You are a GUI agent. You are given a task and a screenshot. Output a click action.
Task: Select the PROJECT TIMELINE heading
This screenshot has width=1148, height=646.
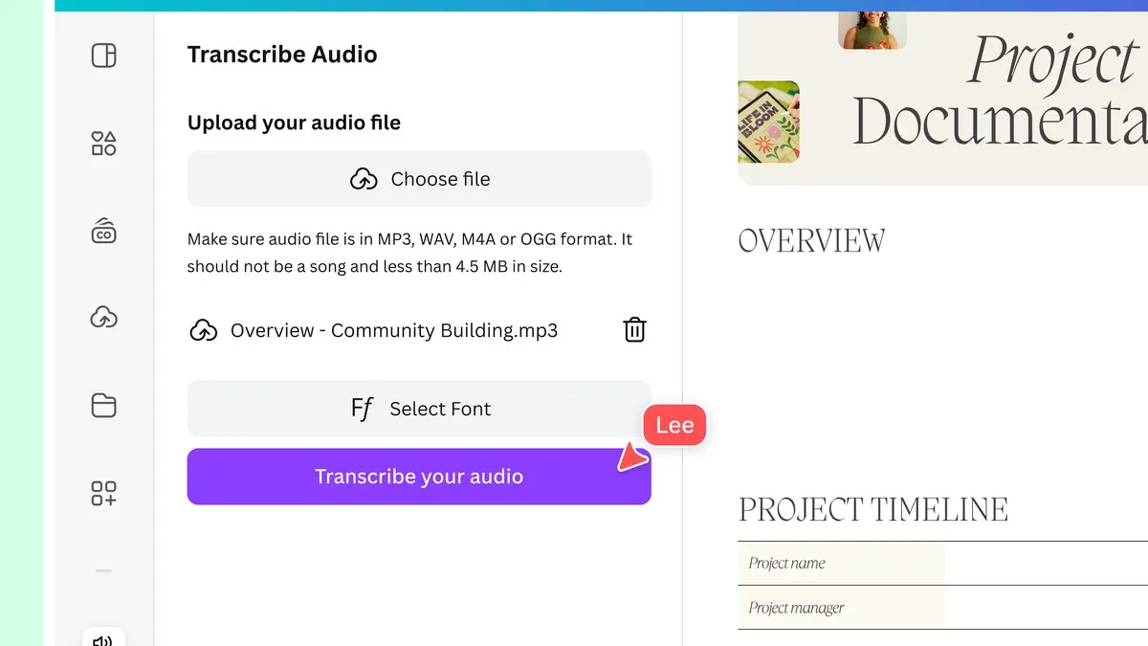(x=873, y=509)
